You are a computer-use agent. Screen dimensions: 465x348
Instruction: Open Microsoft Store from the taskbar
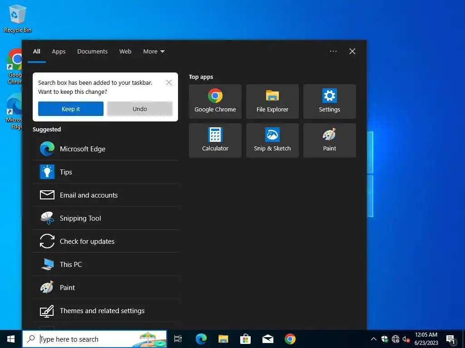[245, 339]
